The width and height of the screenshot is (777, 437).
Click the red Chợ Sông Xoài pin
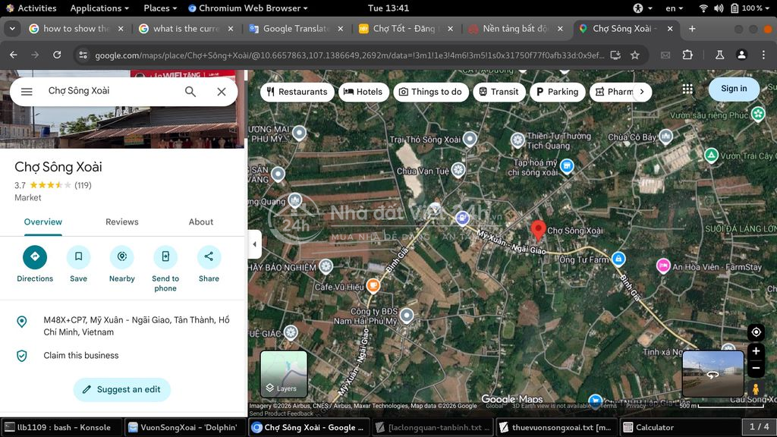tap(538, 231)
